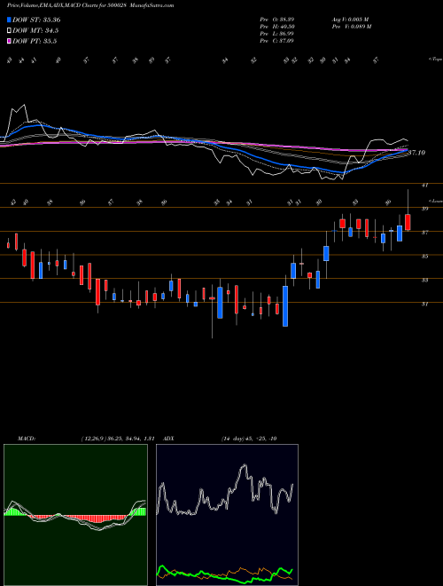Click the 31 price axis label

click(x=424, y=305)
